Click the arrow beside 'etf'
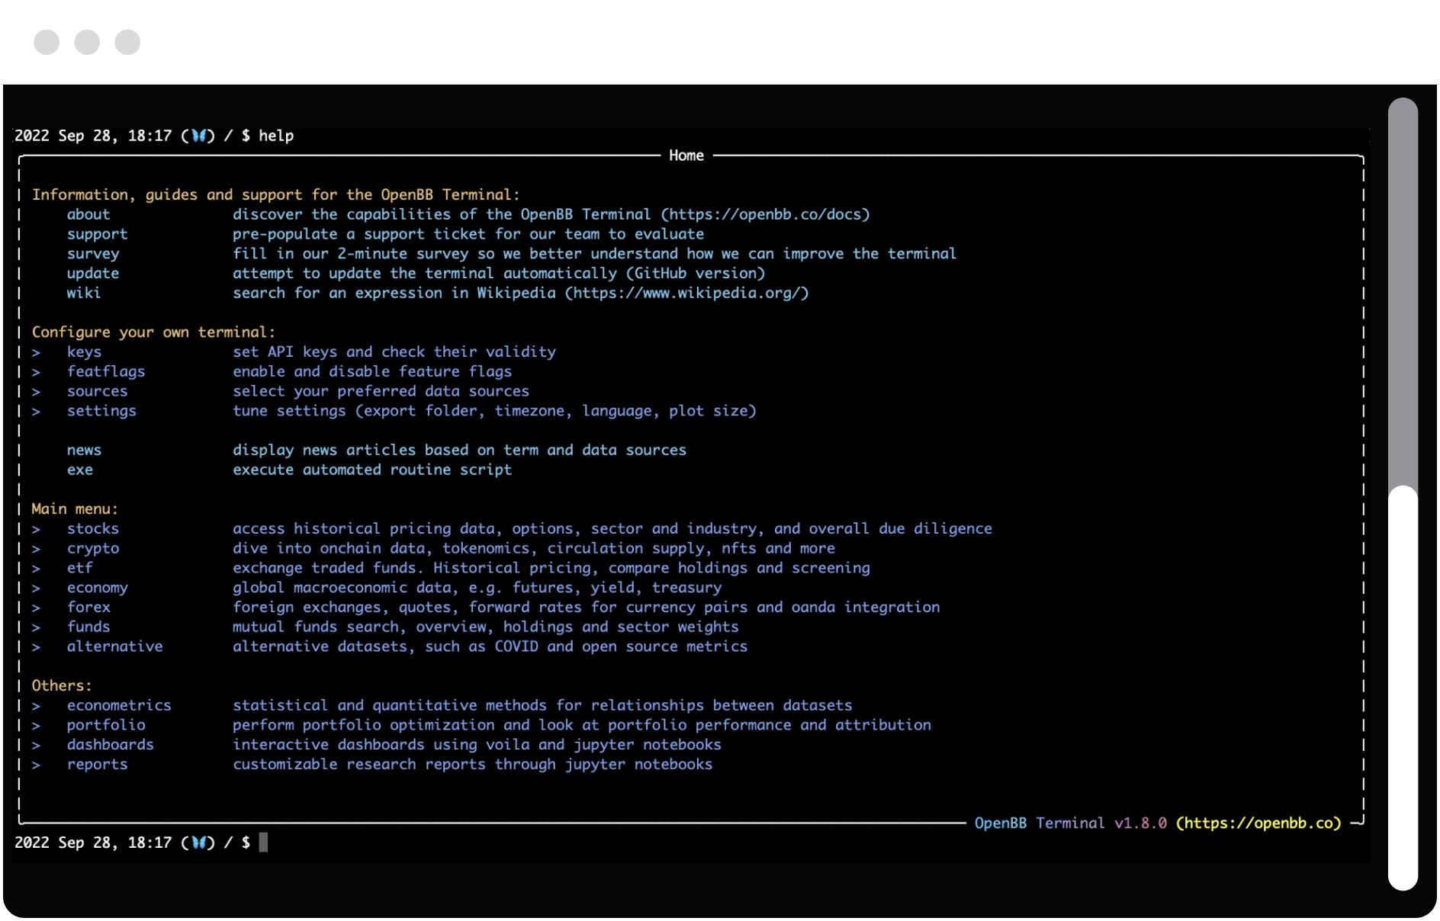Viewport: 1440px width, 921px height. pyautogui.click(x=36, y=569)
